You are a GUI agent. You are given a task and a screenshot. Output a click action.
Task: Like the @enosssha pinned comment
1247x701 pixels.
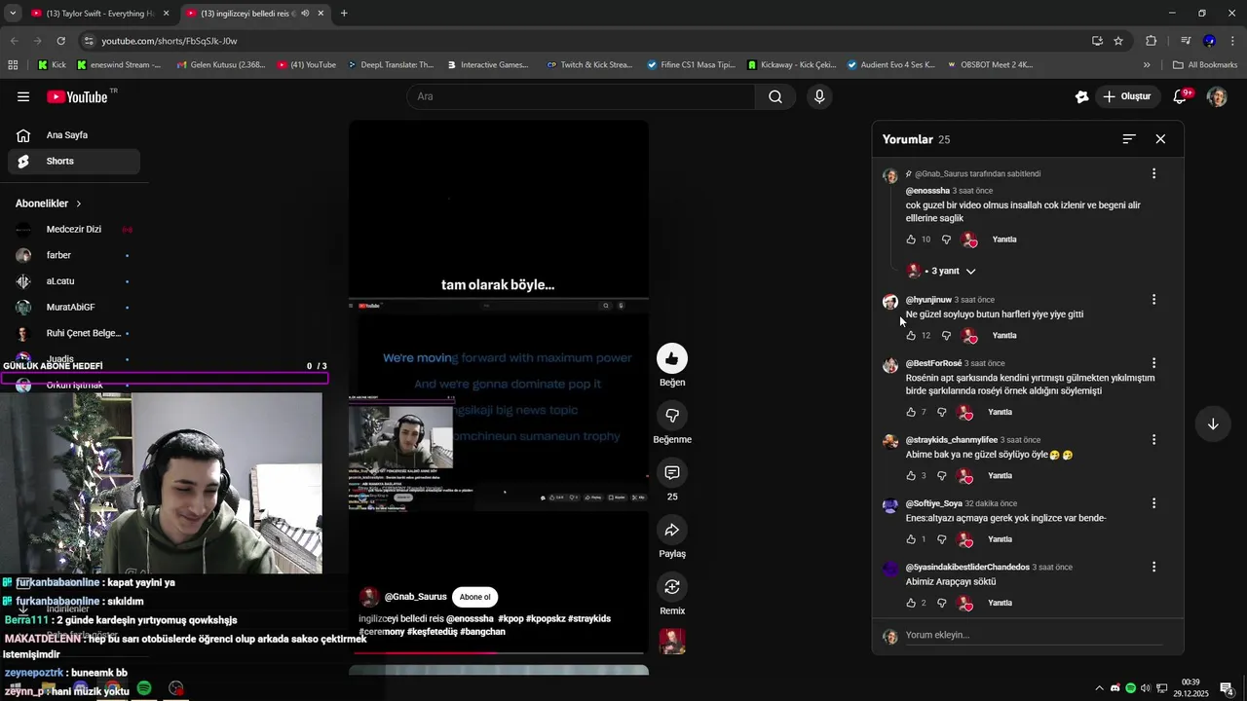(911, 240)
